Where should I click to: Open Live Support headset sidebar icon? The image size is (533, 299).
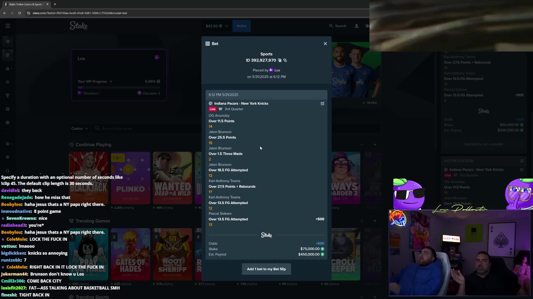tap(8, 171)
